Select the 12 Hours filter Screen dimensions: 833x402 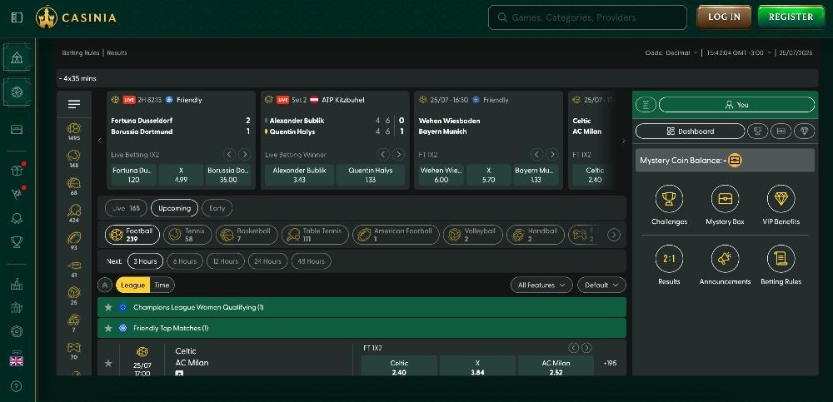pyautogui.click(x=226, y=261)
